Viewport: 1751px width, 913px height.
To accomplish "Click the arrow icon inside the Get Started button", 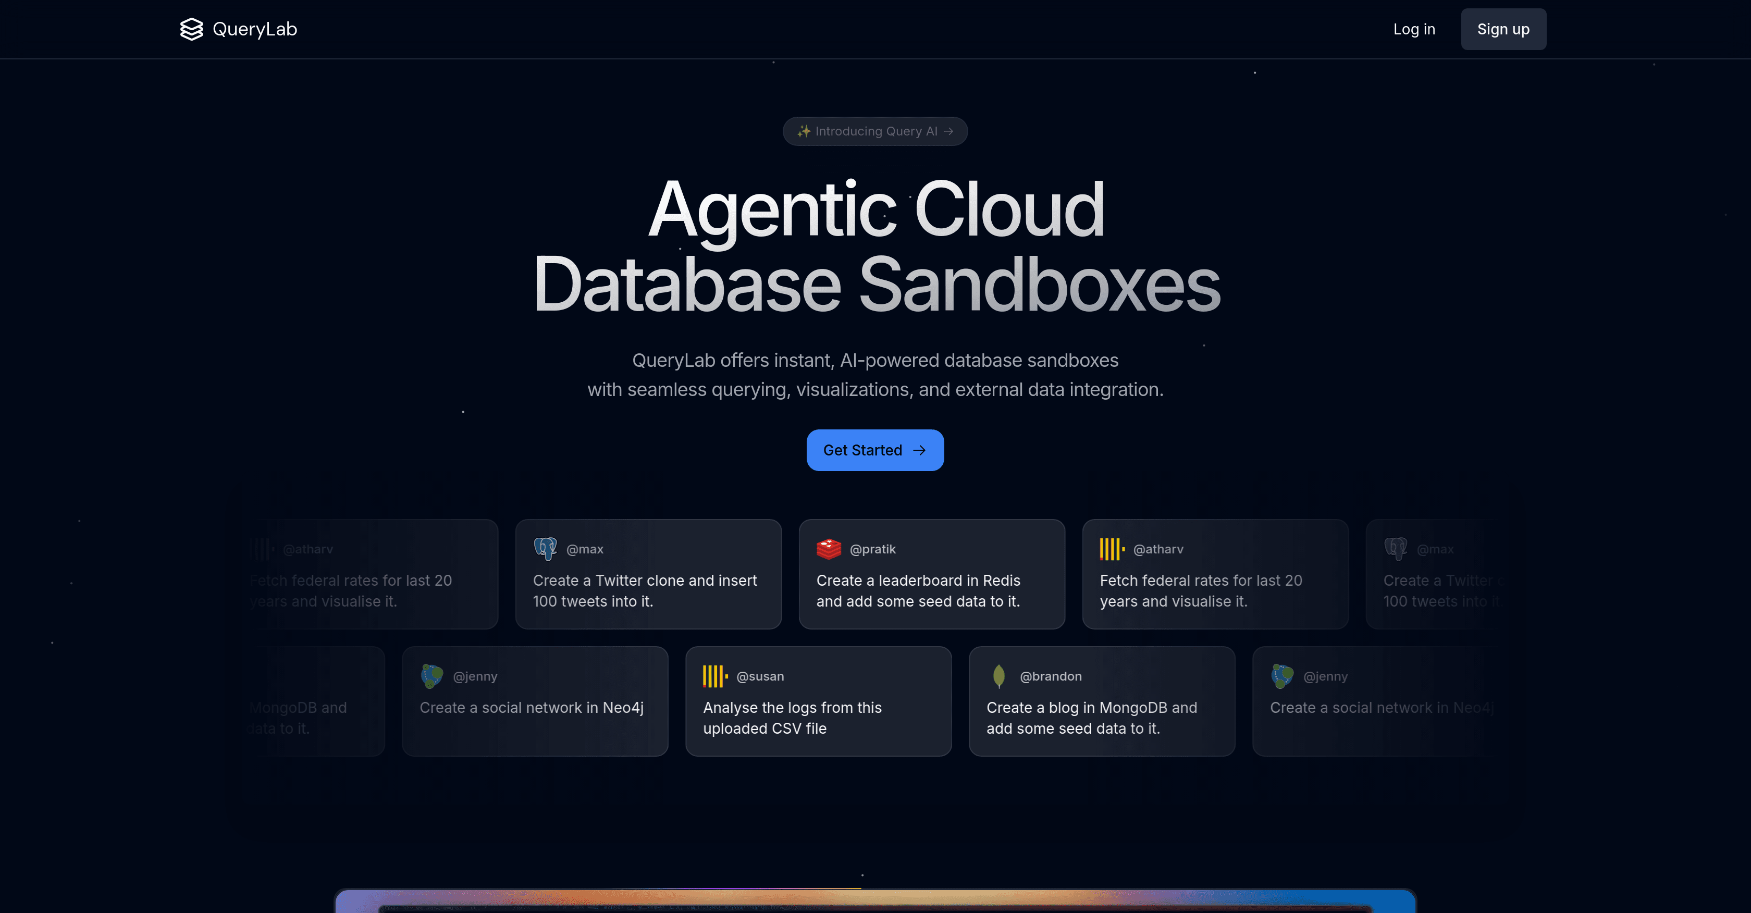I will [920, 450].
